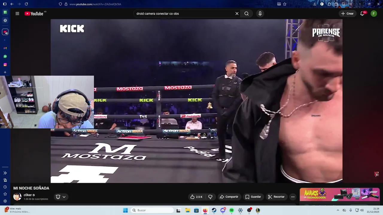Viewport: 383px width, 215px height.
Task: Toggle the browser sidebar panel icon
Action: 4,4
